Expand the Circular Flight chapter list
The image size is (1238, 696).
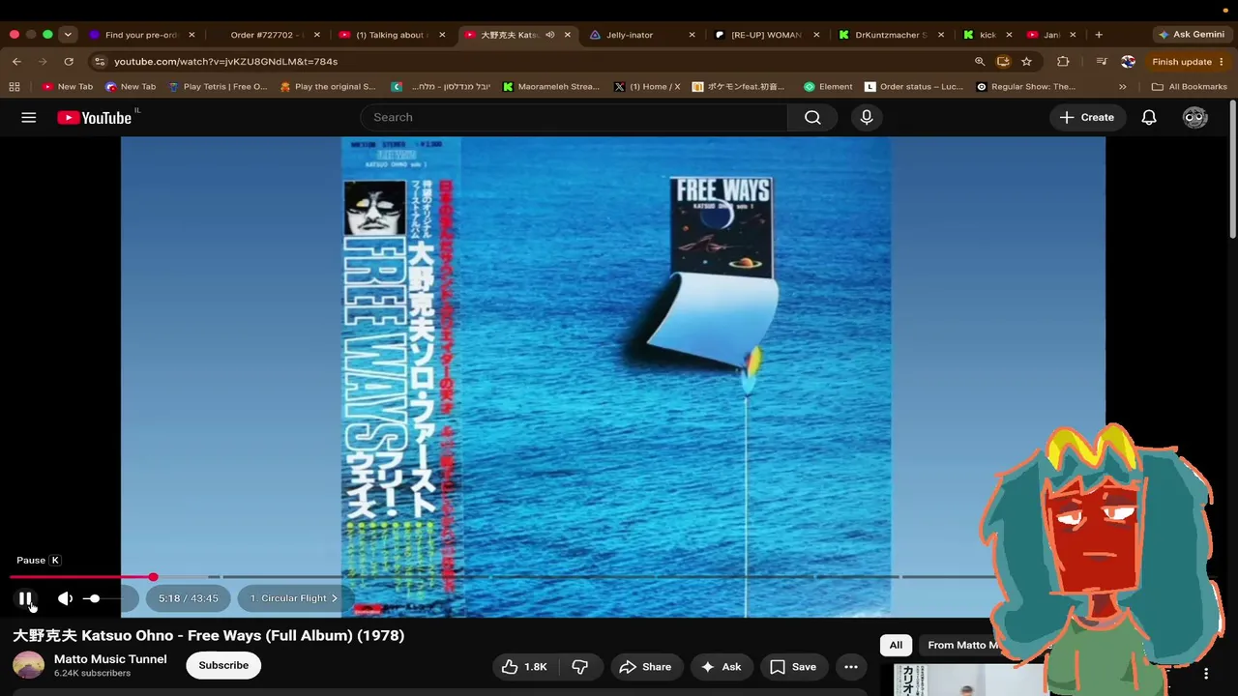coord(294,598)
